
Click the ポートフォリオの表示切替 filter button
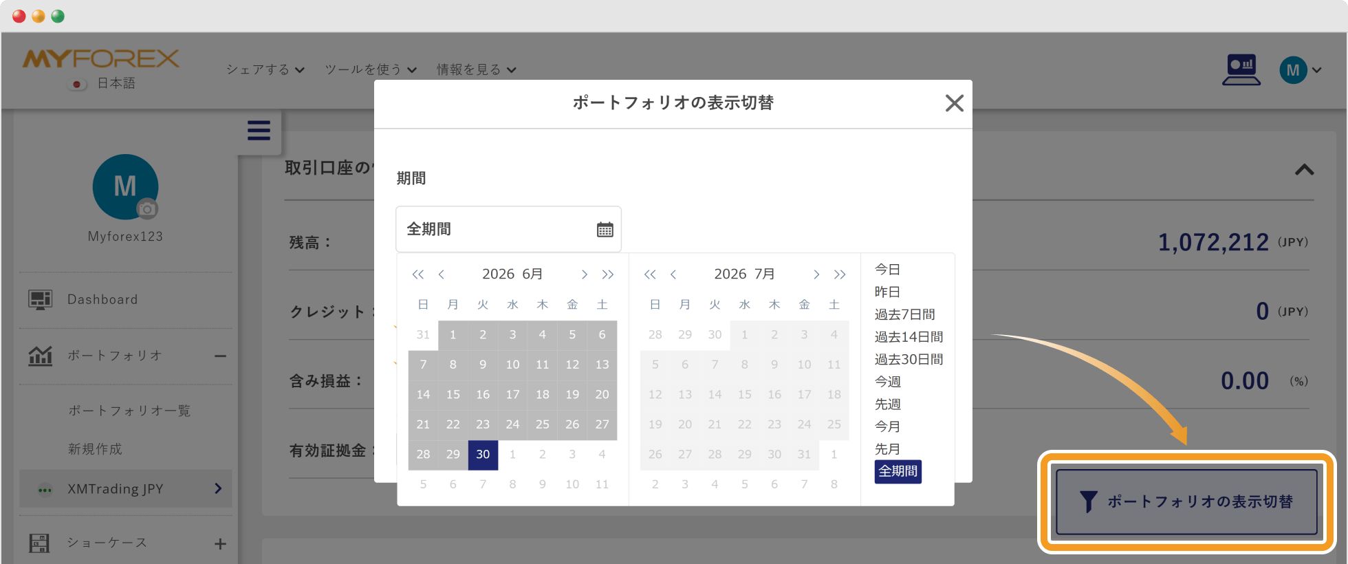point(1186,502)
